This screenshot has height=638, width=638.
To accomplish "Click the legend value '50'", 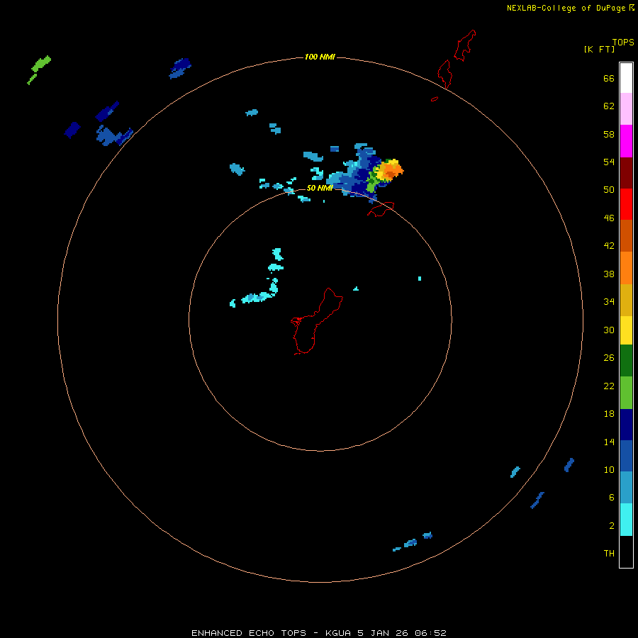I will tap(609, 189).
